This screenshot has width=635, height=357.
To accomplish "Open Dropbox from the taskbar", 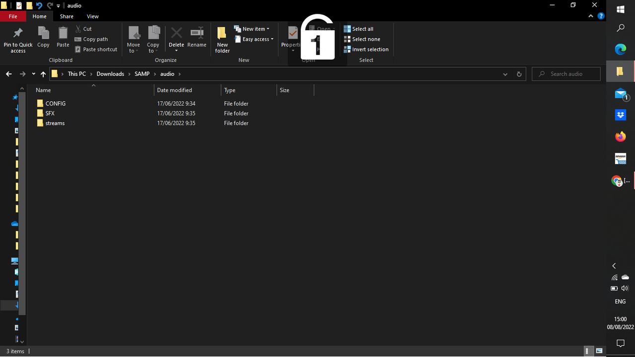I will pos(621,115).
